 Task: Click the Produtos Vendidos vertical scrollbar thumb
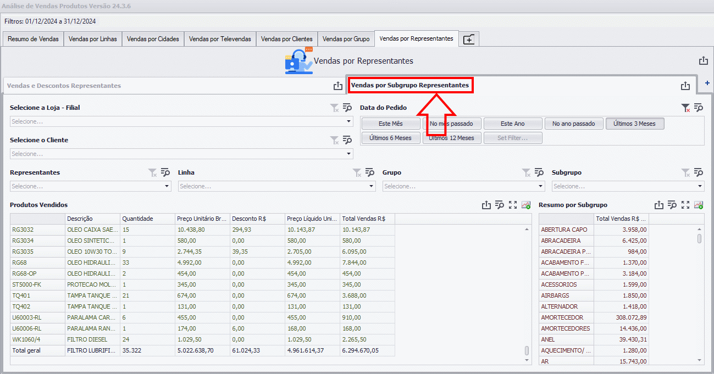pos(527,350)
